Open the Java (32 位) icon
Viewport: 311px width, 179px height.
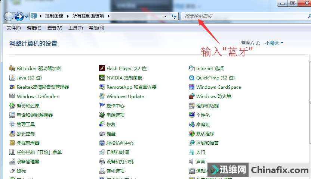coord(12,78)
